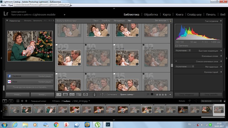The width and height of the screenshot is (228, 128).
Task: Collapse the Navigator panel
Action: point(7,21)
